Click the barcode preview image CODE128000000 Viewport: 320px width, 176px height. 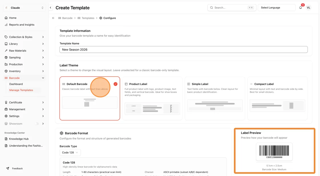click(274, 152)
